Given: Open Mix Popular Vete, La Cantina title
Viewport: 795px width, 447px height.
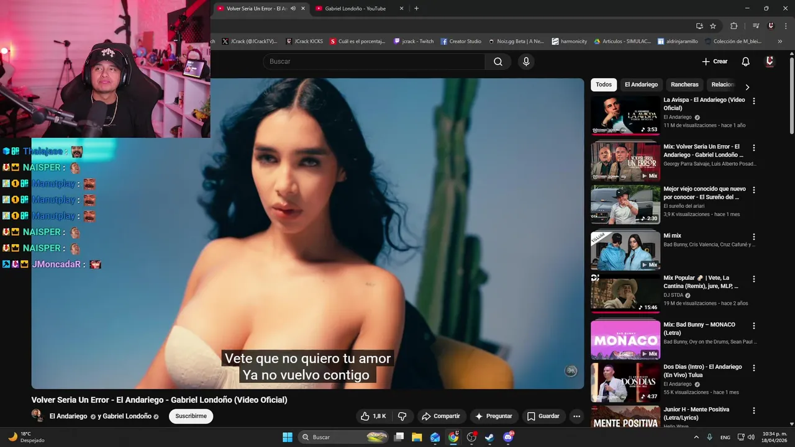Looking at the screenshot, I should 701,282.
